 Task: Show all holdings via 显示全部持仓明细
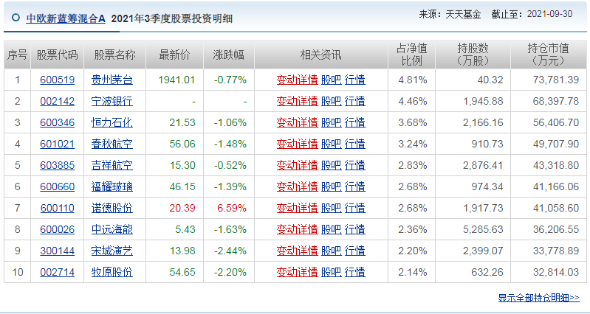pos(539,299)
